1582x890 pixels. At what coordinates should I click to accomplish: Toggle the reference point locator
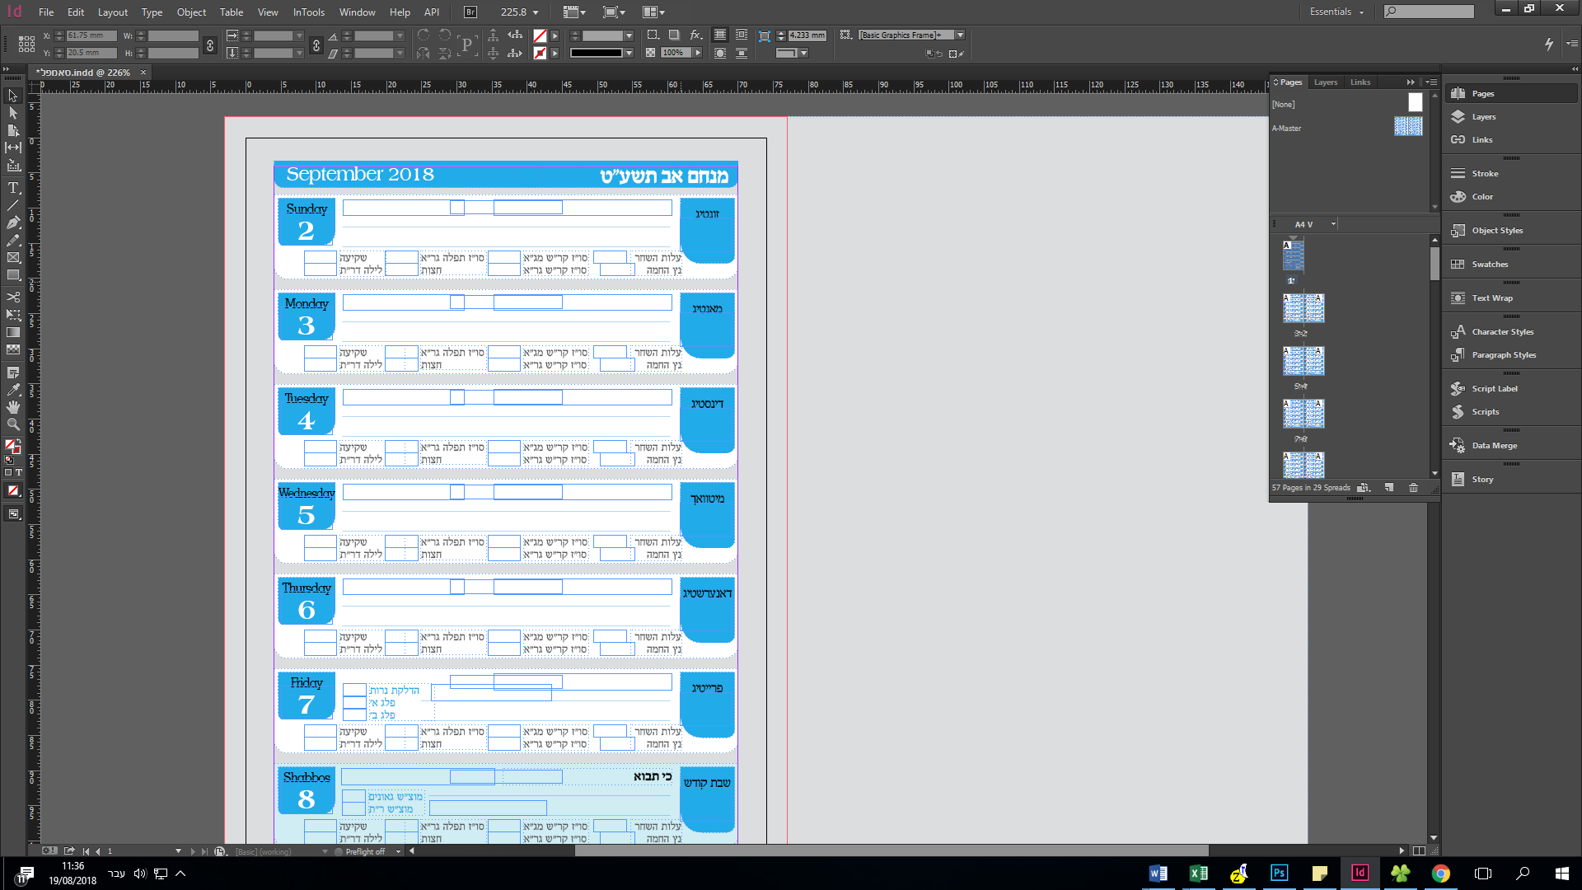click(26, 44)
